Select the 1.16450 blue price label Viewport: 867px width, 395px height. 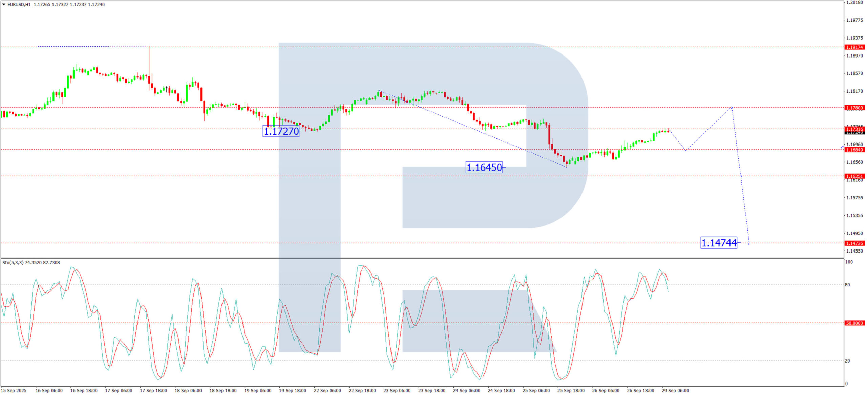coord(484,167)
